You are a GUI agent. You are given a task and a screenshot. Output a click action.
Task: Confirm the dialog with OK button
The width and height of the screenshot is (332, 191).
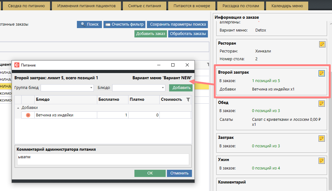click(150, 173)
